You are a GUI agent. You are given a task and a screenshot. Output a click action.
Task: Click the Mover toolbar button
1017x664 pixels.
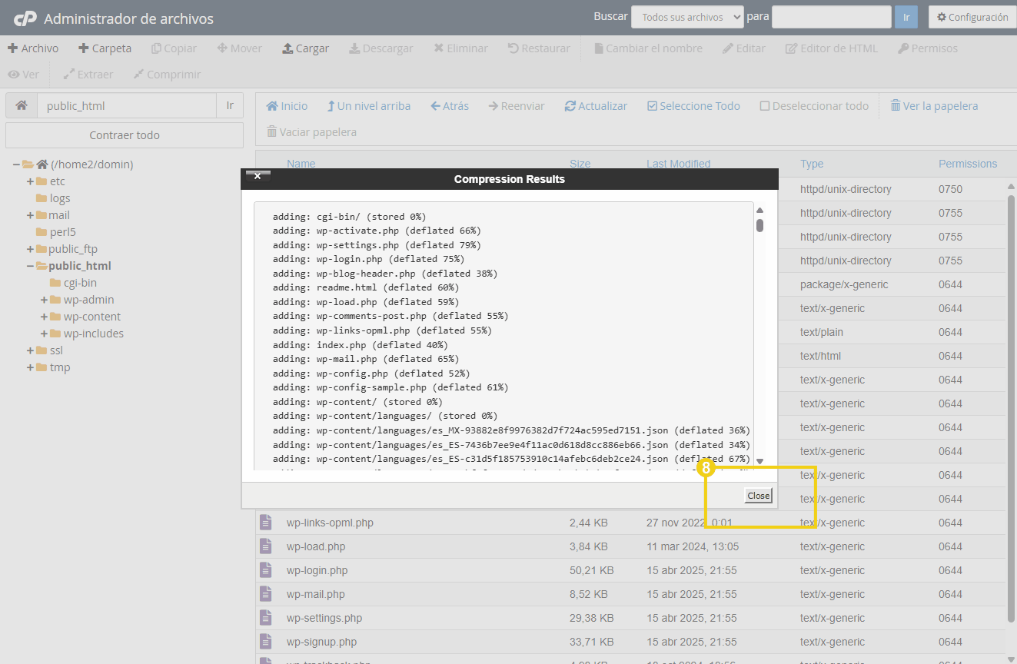pos(239,48)
